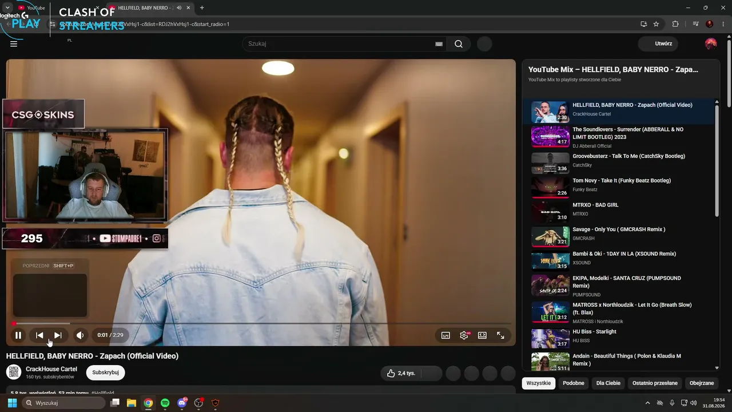Click the taskbar Wyszukaj search box
732x412 pixels.
(x=63, y=403)
